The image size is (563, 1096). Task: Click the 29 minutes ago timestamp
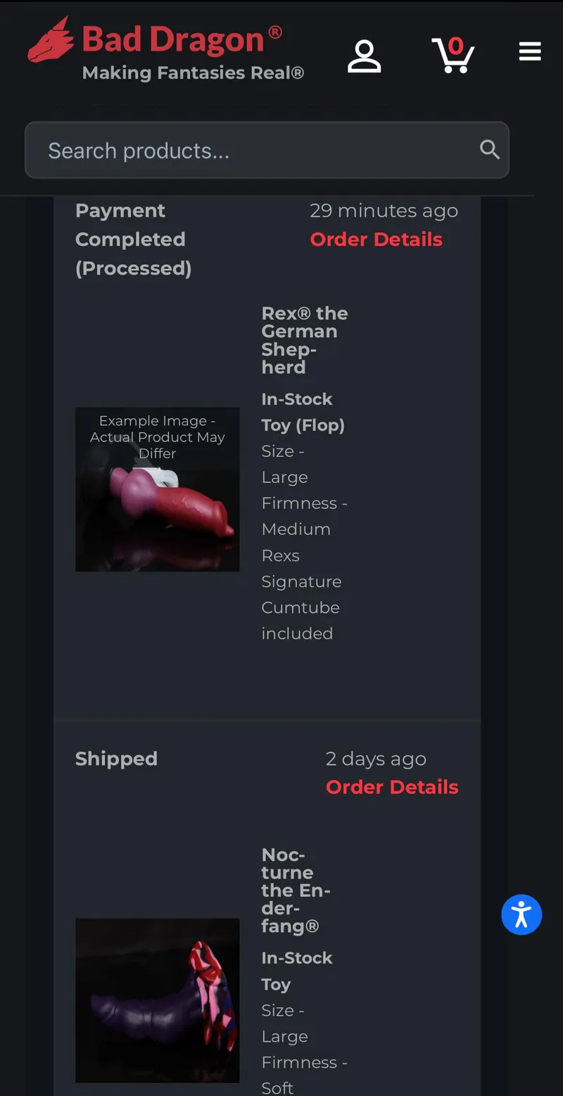click(384, 210)
